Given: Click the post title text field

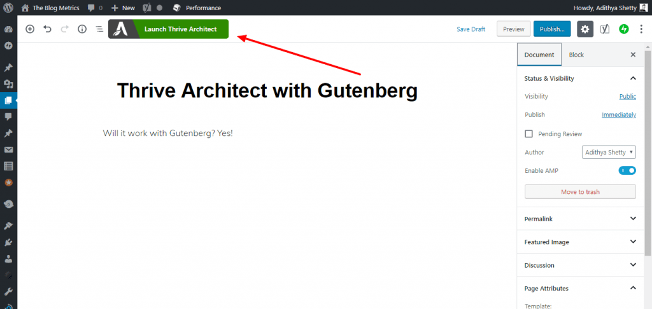Looking at the screenshot, I should [267, 91].
